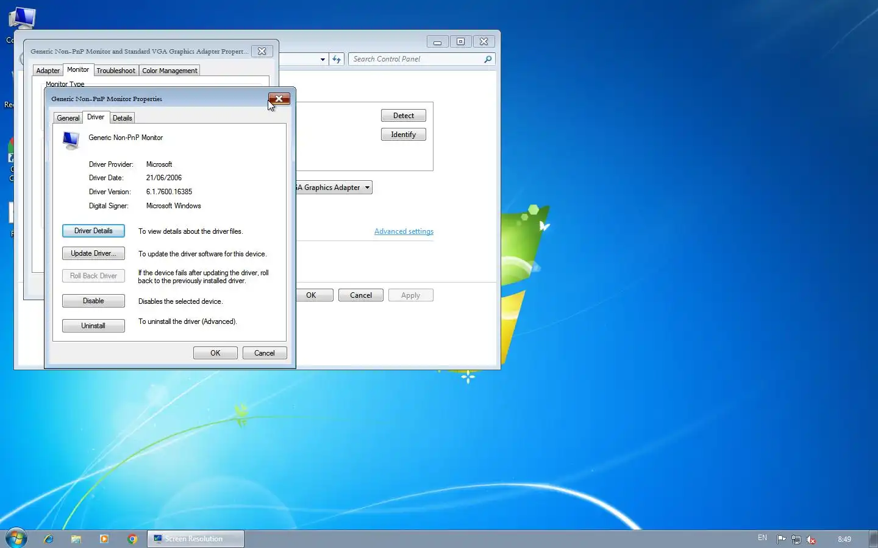Open Windows Explorer from the taskbar
This screenshot has height=548, width=878.
(76, 539)
